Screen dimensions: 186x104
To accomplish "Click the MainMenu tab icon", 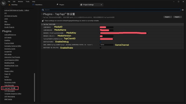I will click(33, 5).
